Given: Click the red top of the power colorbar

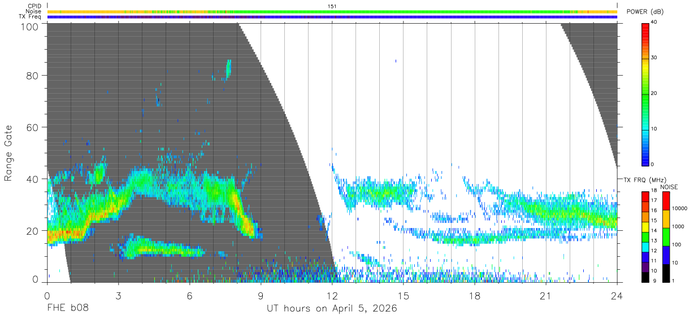Looking at the screenshot, I should pos(645,31).
